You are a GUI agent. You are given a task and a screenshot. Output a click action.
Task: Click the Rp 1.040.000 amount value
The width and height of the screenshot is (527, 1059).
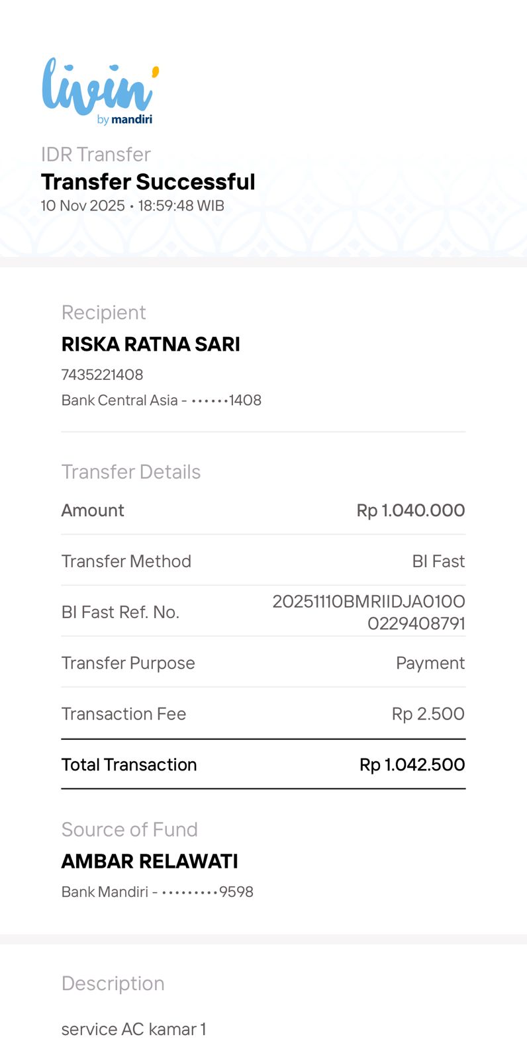tap(410, 510)
